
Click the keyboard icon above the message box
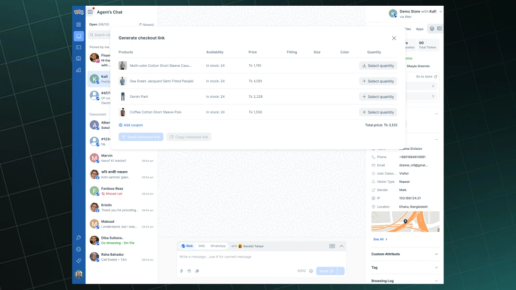click(x=332, y=246)
